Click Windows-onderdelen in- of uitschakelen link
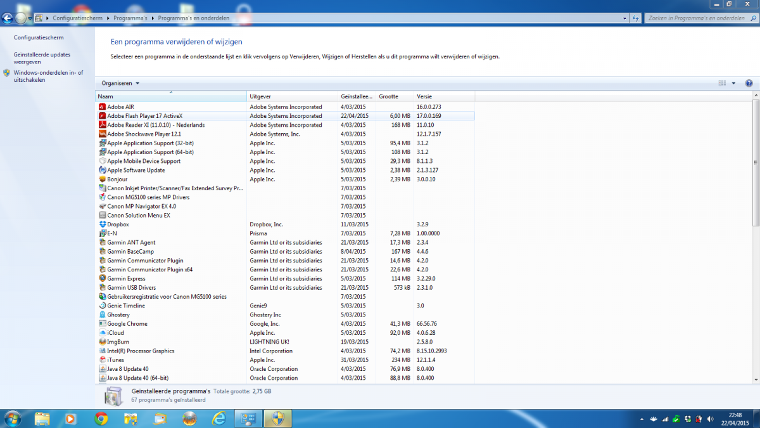This screenshot has height=428, width=760. (x=48, y=76)
